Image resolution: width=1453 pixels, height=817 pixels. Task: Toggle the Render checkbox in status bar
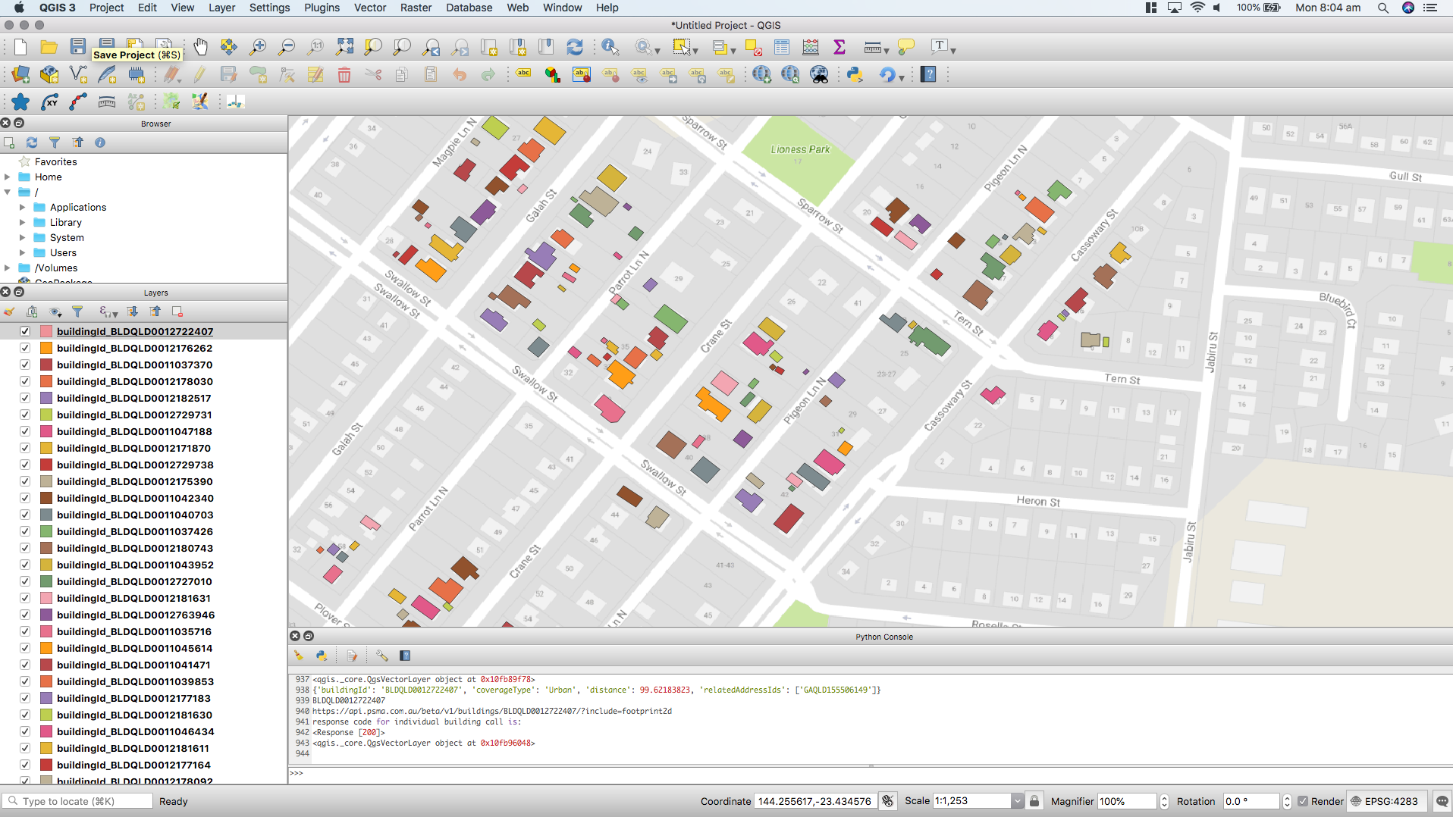[x=1303, y=801]
